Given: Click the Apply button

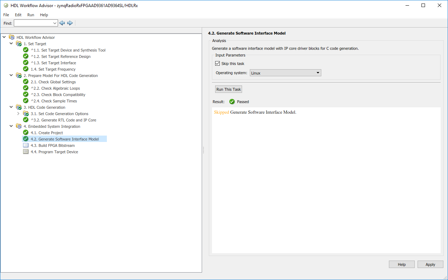Looking at the screenshot, I should tap(430, 264).
